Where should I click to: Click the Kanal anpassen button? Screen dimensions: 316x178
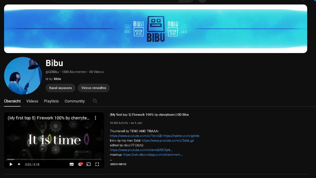pyautogui.click(x=60, y=88)
